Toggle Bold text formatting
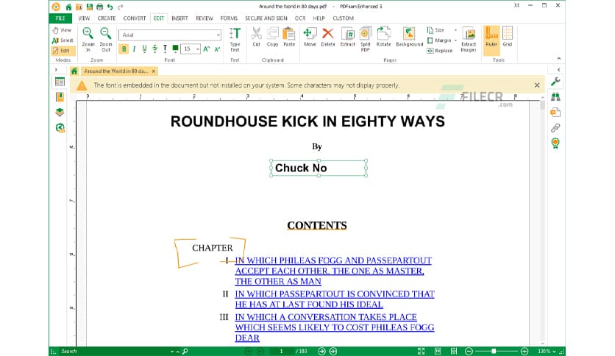The image size is (615, 356). point(124,49)
